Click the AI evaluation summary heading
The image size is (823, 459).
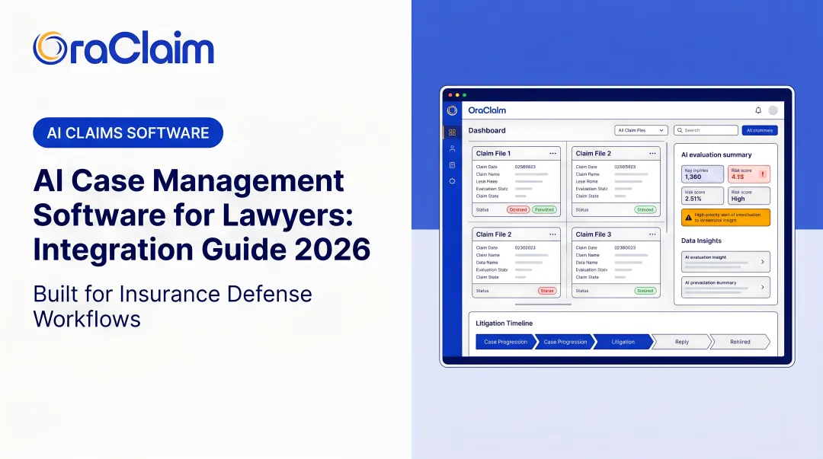point(716,155)
